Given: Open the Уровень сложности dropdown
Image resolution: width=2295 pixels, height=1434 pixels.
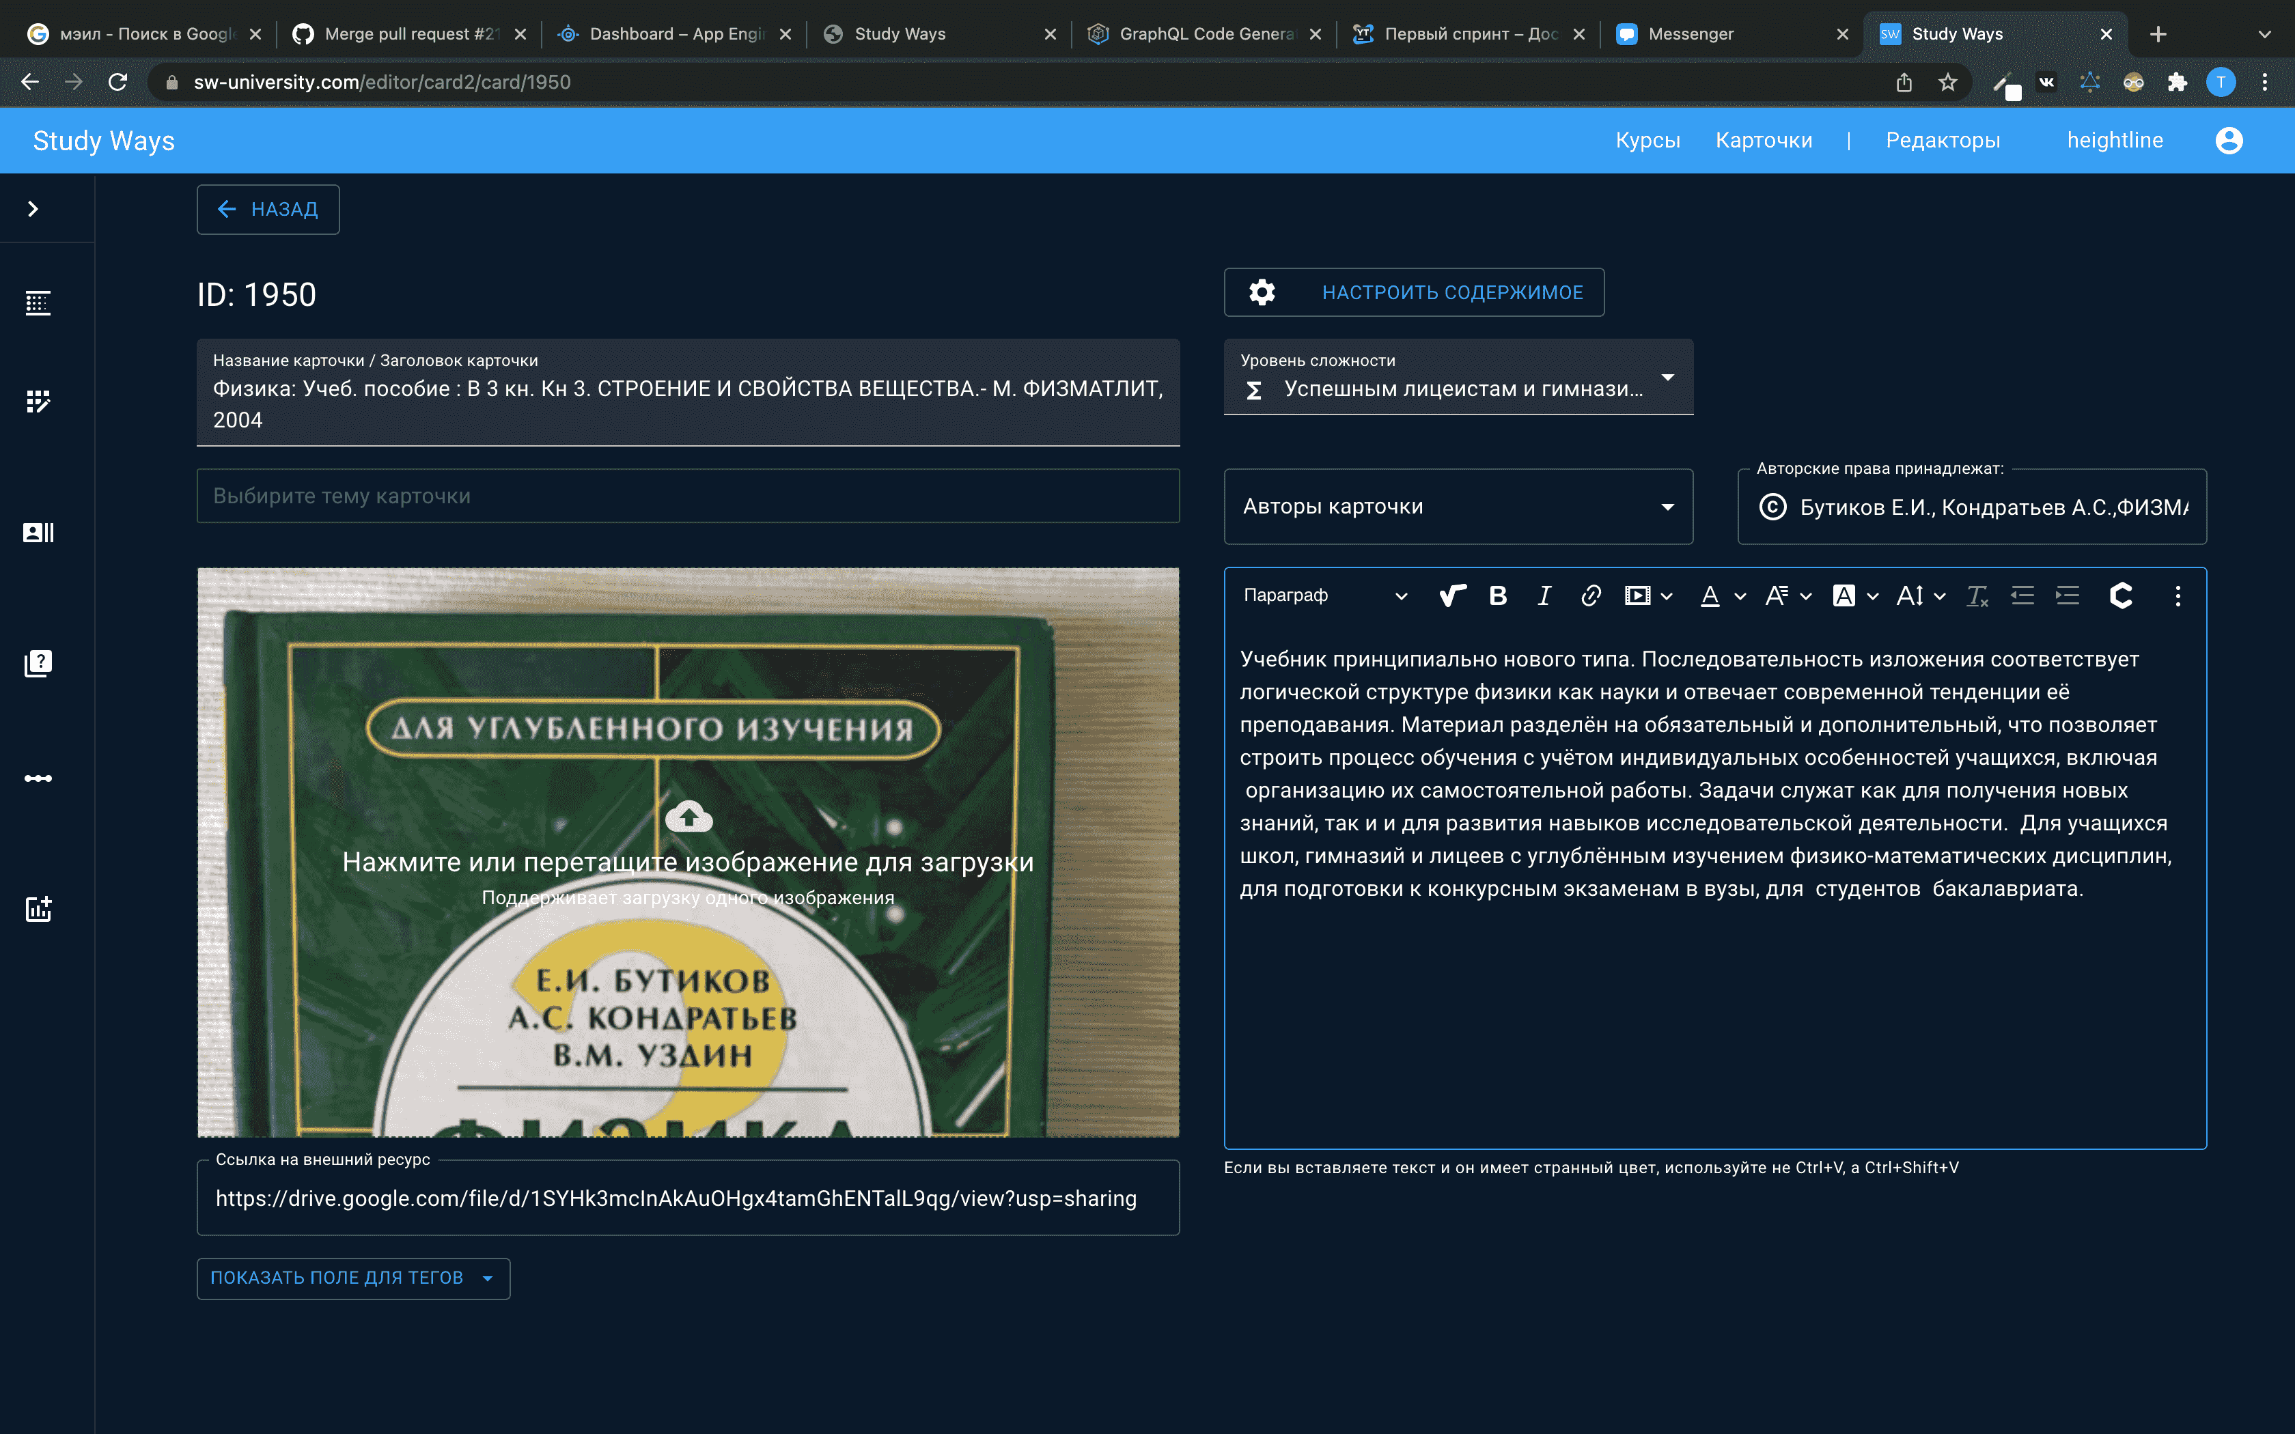Looking at the screenshot, I should [x=1458, y=378].
